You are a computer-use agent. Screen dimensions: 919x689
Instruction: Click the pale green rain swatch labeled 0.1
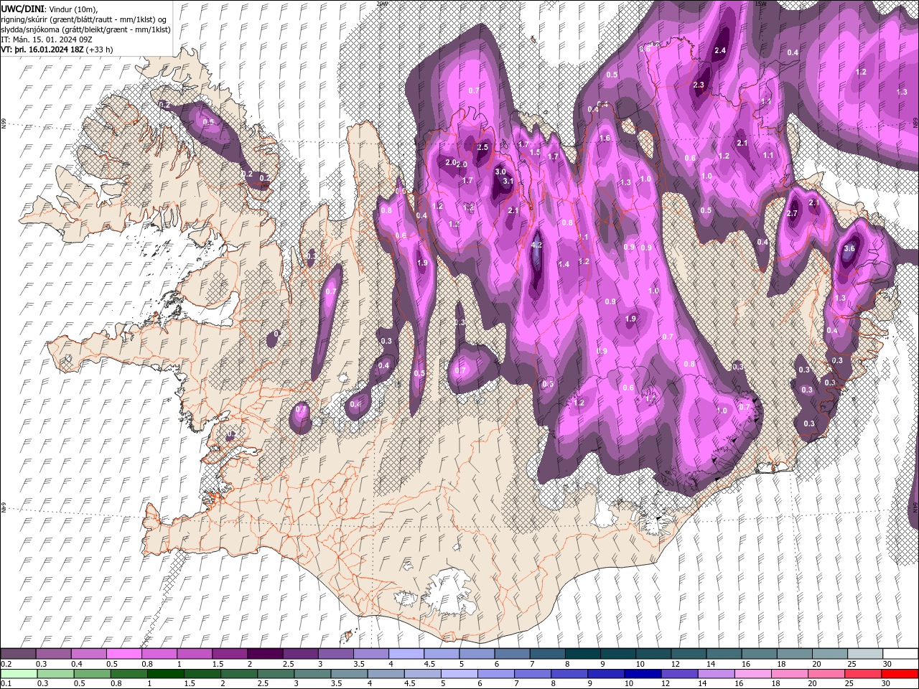tap(18, 673)
